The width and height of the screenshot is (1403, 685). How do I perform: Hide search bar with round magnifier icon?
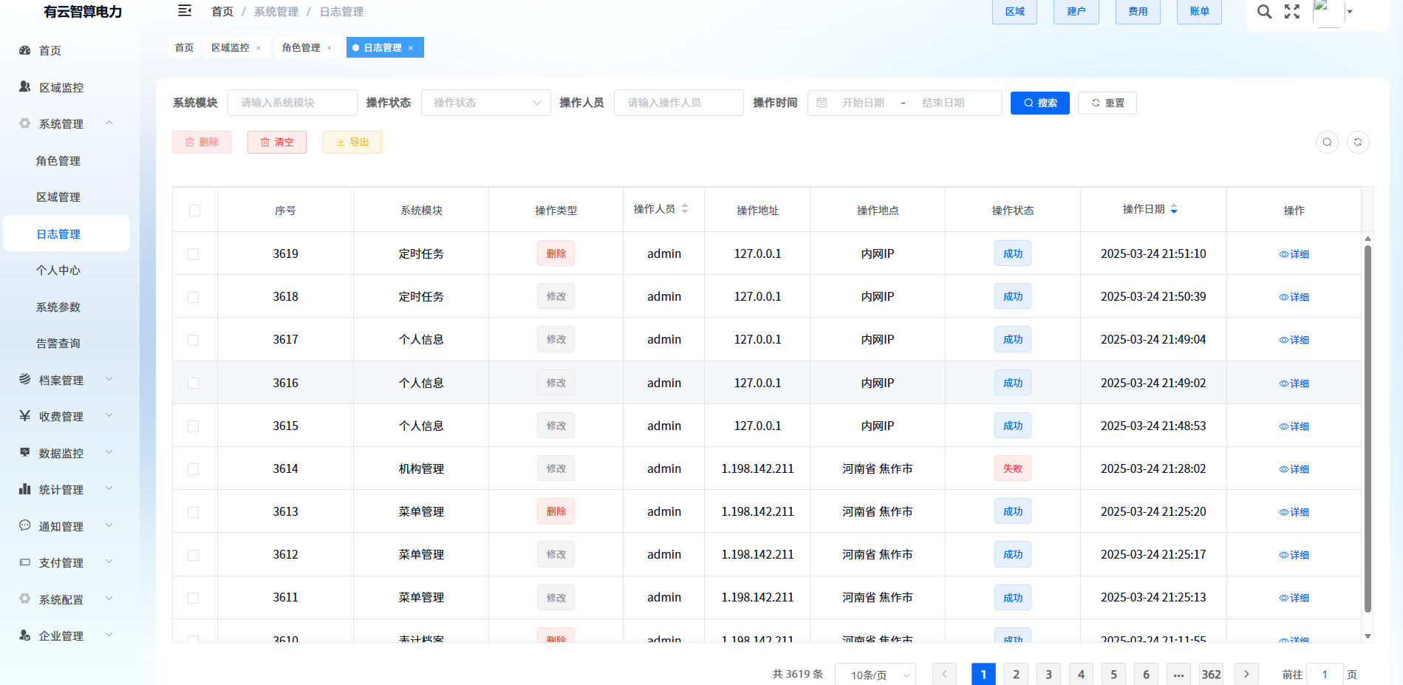pos(1327,142)
